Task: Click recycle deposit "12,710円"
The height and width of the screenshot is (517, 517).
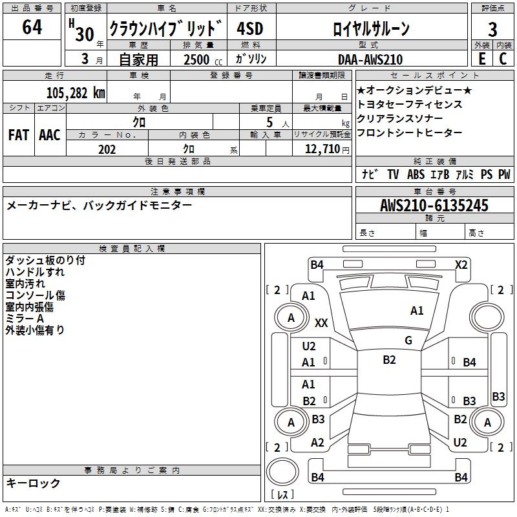Action: [x=327, y=149]
